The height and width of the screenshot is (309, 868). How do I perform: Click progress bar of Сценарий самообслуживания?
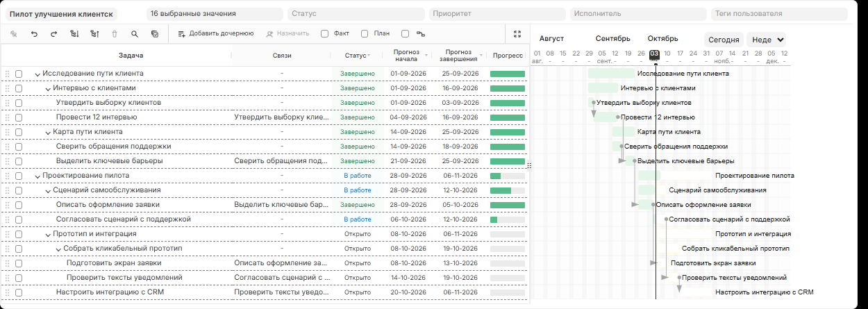(x=508, y=190)
